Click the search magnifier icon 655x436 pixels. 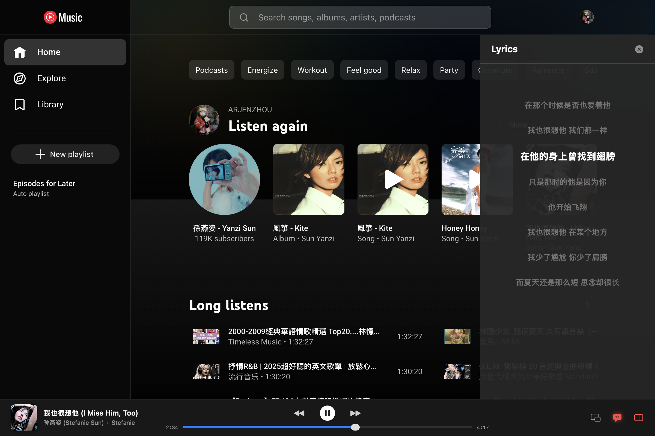pyautogui.click(x=244, y=17)
